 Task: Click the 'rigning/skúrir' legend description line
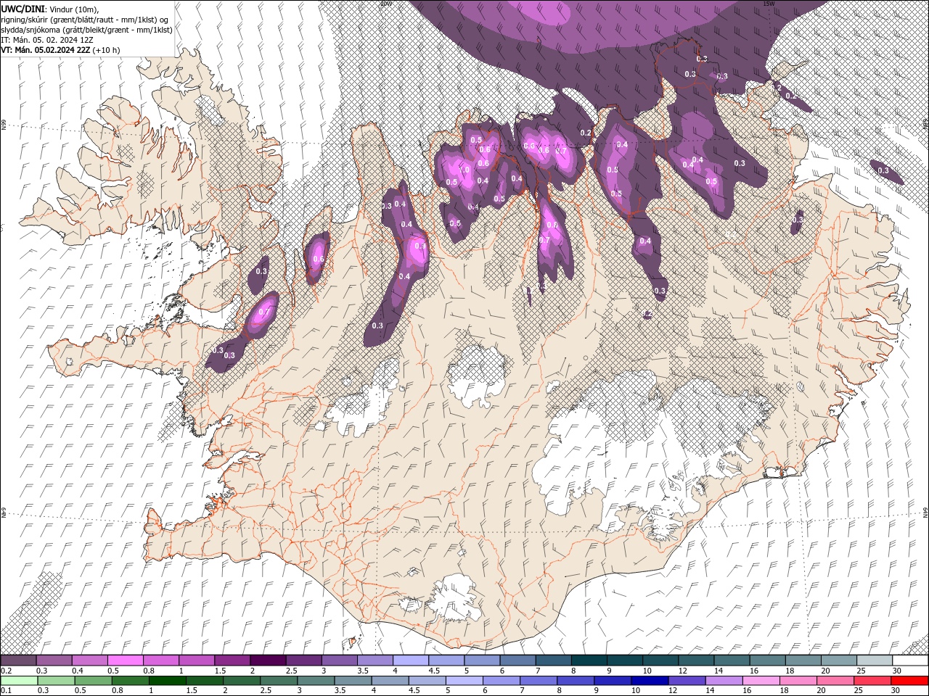tap(86, 19)
